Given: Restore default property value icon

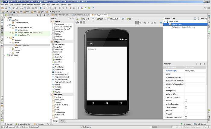Looking at the screenshot, I should click(200, 64).
